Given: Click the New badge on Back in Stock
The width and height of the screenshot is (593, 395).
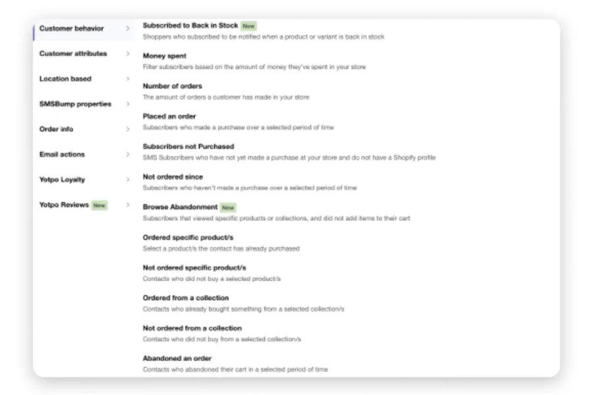Looking at the screenshot, I should coord(248,26).
